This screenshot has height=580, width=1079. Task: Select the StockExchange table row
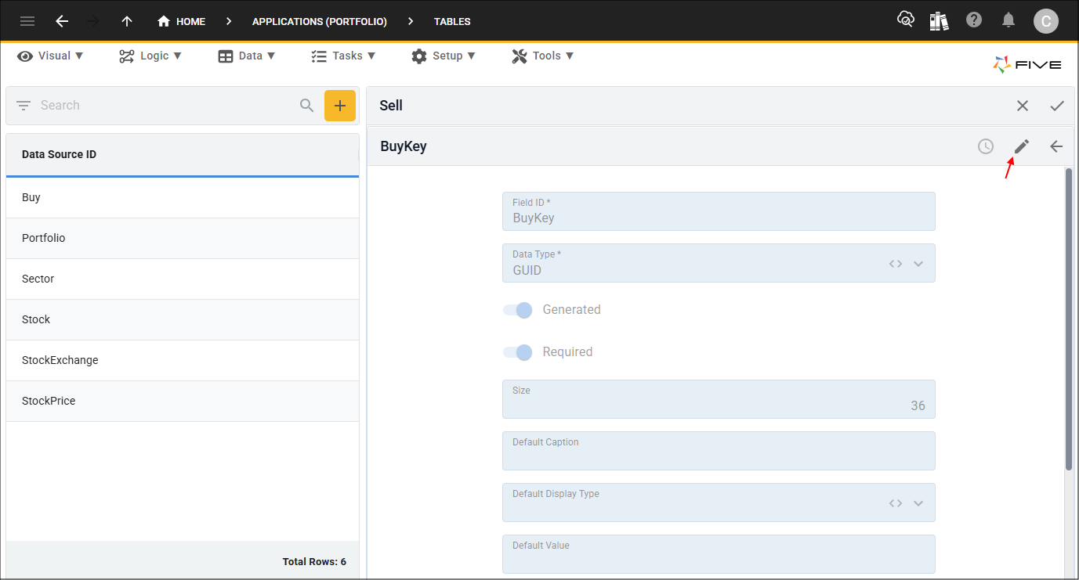[183, 361]
